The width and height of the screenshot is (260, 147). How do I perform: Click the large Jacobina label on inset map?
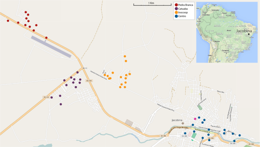(244, 31)
